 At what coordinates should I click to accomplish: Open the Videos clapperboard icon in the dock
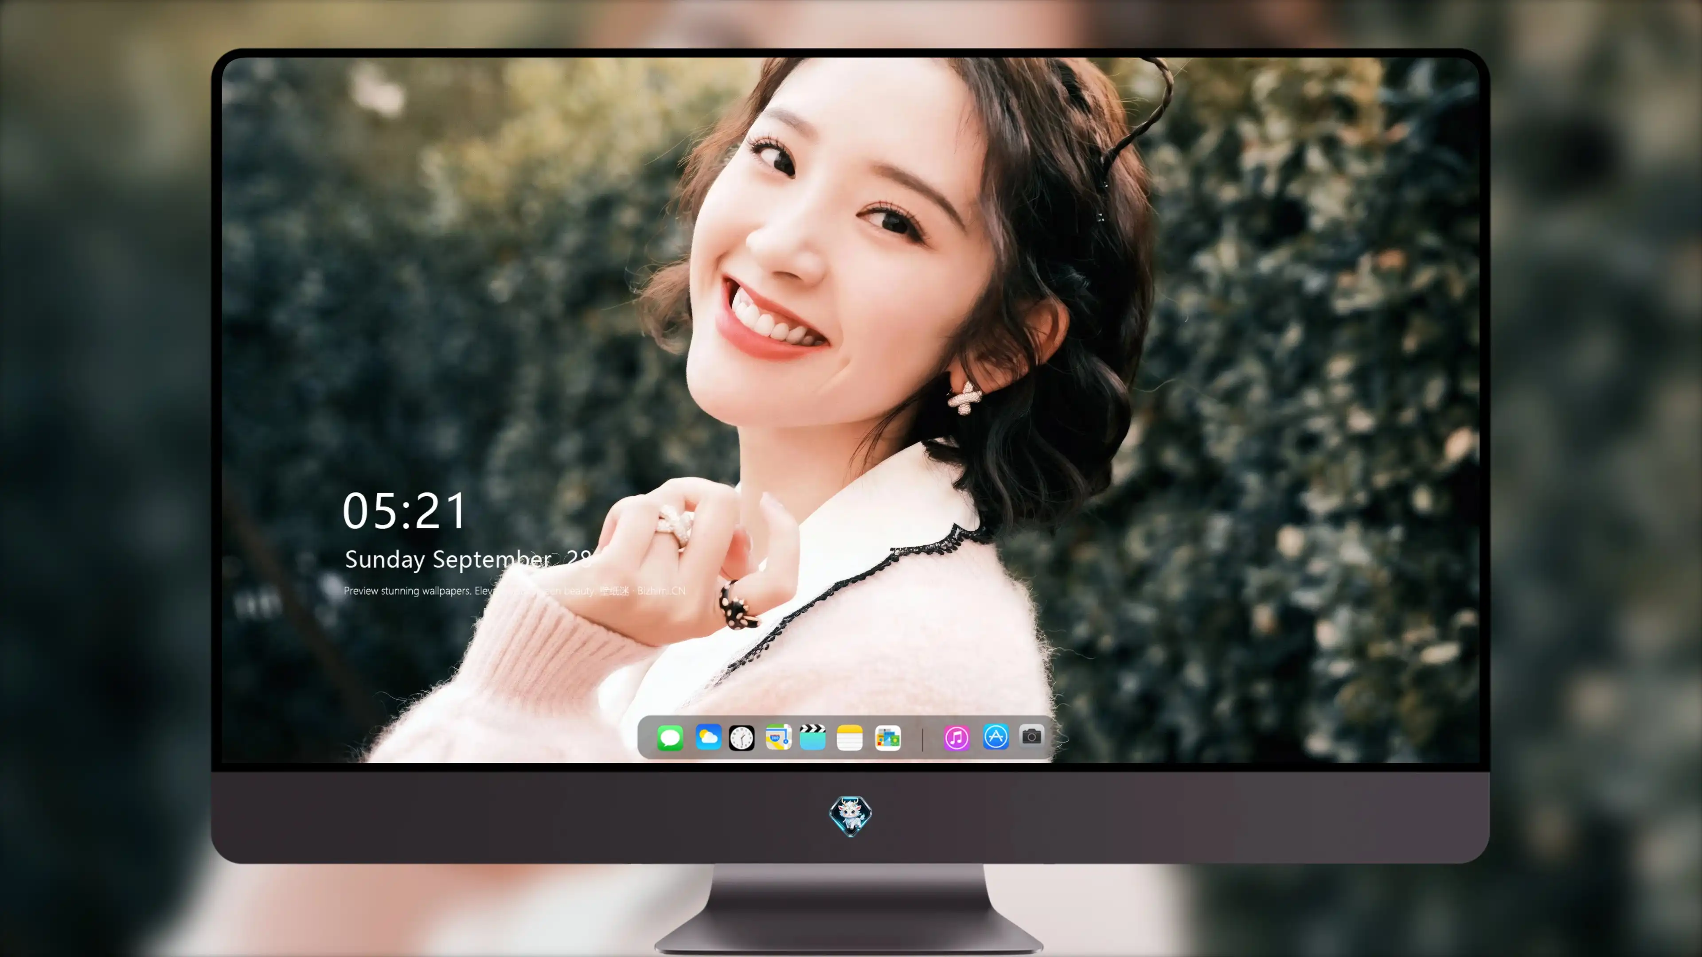coord(813,737)
